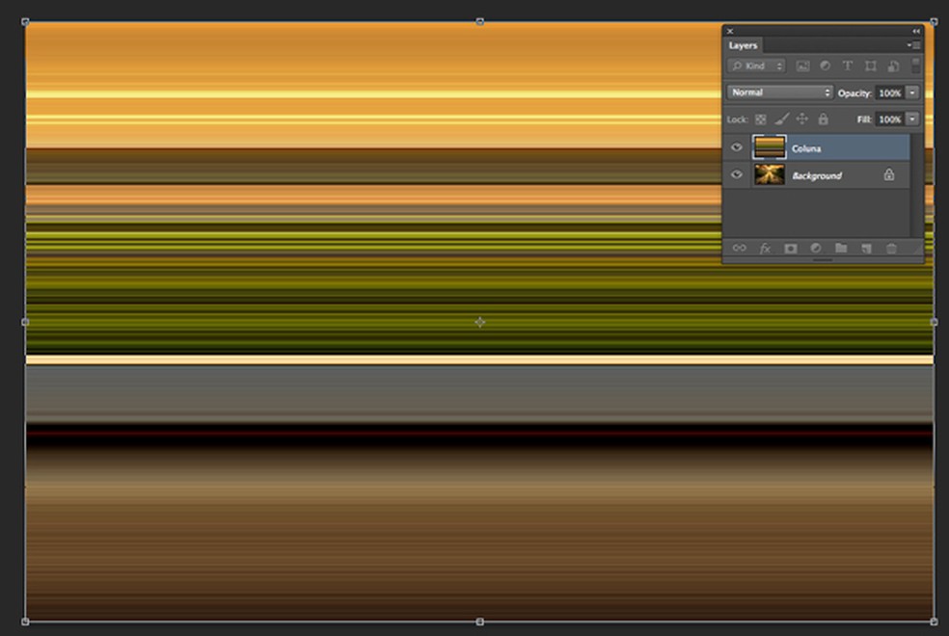This screenshot has height=636, width=949.
Task: Delete layer using the trash icon
Action: 891,249
